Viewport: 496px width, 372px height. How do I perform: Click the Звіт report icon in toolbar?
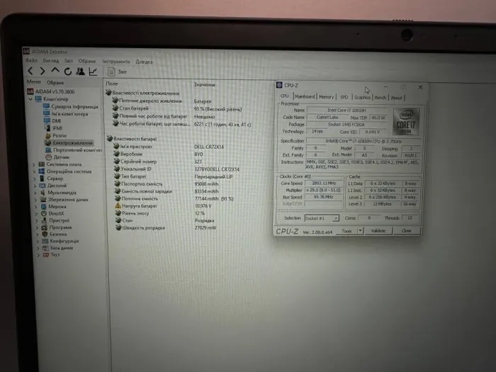coord(111,72)
